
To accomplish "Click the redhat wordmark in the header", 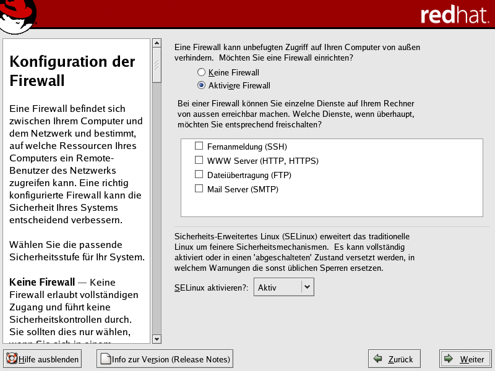I will [454, 15].
